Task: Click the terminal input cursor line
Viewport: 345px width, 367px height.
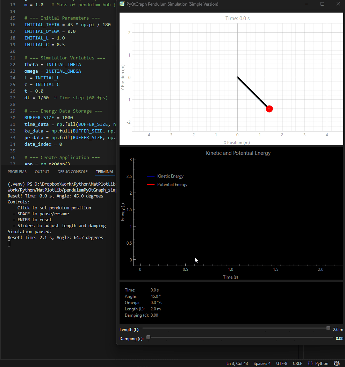Action: click(x=9, y=244)
